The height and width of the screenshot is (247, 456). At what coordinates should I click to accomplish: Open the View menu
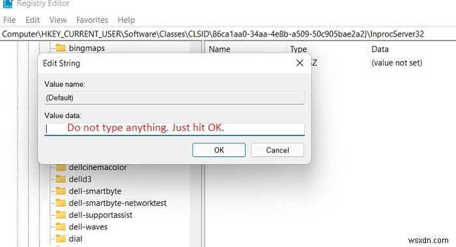pyautogui.click(x=58, y=20)
